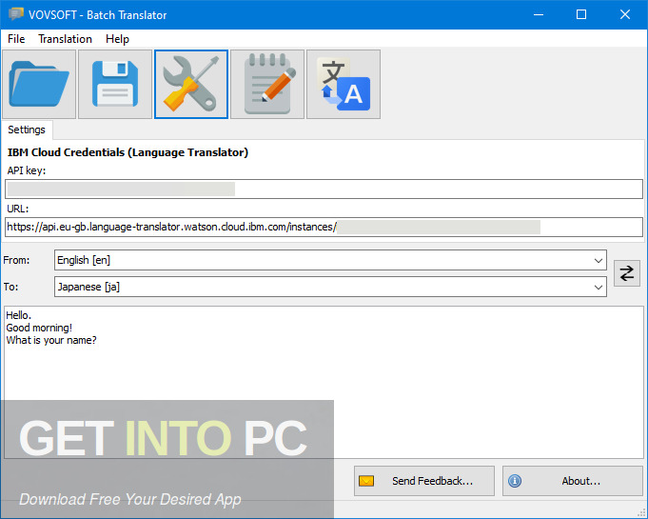Click the Open folder toolbar icon
Viewport: 648px width, 519px height.
coord(39,85)
